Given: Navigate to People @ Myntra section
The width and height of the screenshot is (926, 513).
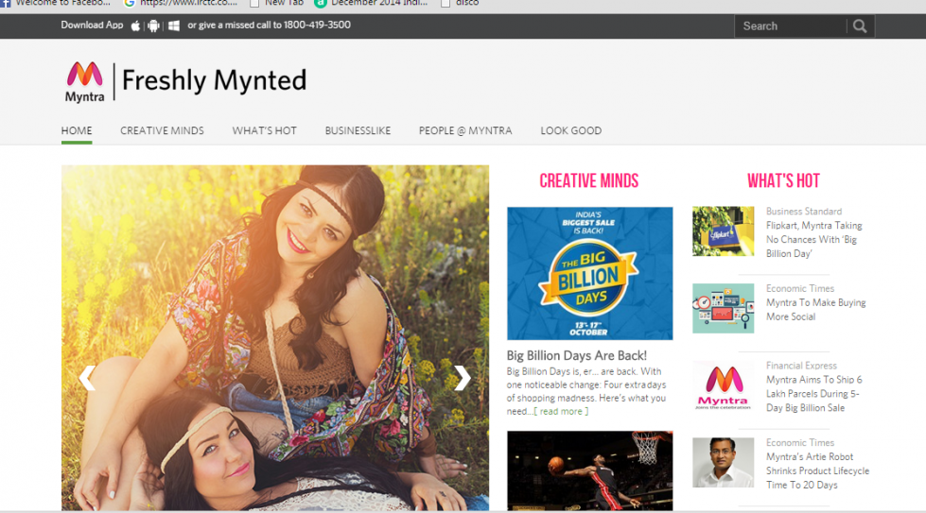Looking at the screenshot, I should [465, 130].
